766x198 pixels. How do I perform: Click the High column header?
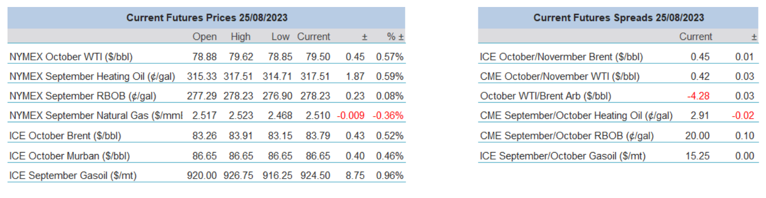[240, 37]
